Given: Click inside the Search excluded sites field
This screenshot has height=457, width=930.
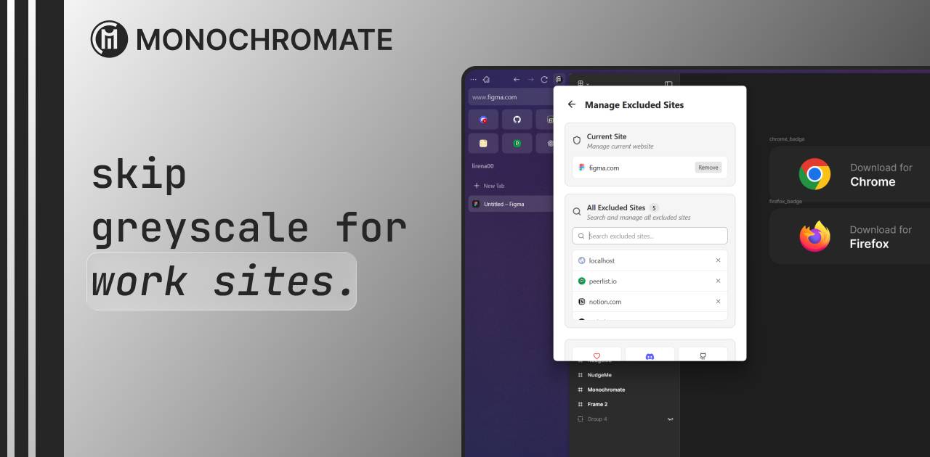Looking at the screenshot, I should [650, 236].
